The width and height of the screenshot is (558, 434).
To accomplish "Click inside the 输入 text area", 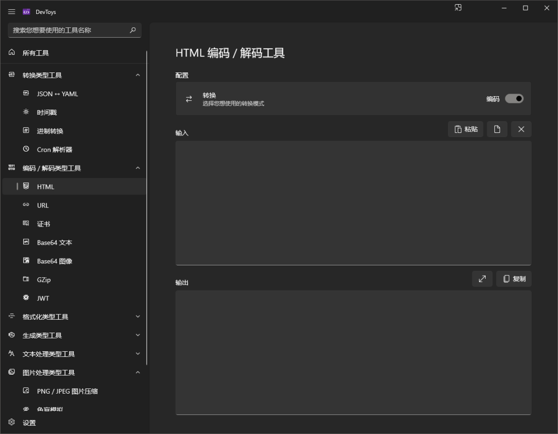I will [x=353, y=202].
